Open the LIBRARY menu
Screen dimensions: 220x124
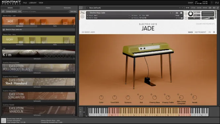[33, 3]
